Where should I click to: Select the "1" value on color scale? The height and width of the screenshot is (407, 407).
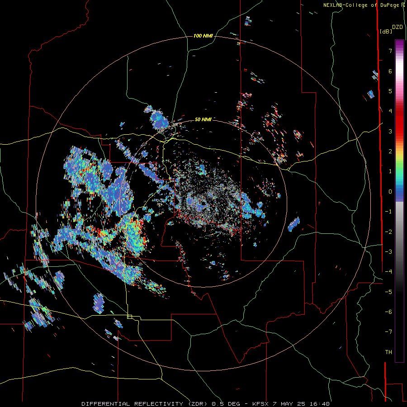click(x=390, y=171)
